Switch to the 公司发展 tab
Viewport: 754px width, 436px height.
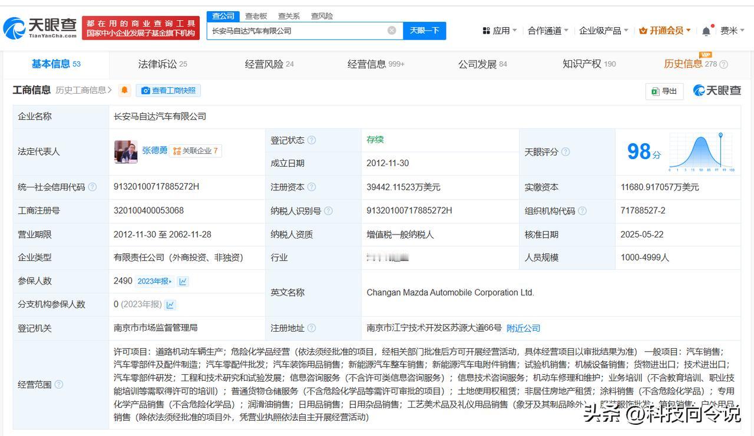(482, 64)
